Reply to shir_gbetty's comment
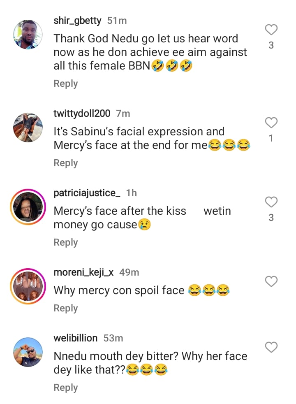Screen dimensions: 296x404 point(66,84)
